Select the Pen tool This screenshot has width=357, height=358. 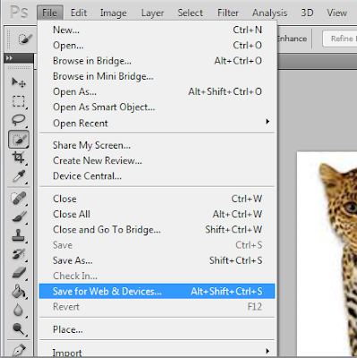19,350
